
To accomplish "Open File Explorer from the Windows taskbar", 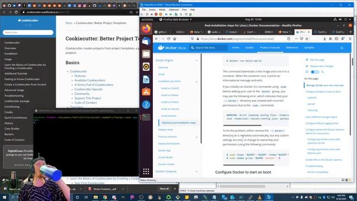I will pos(95,197).
